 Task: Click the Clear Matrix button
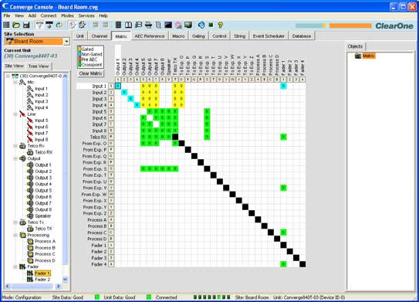(91, 73)
